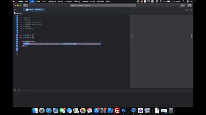Screen dimensions: 206x115
Task: Open the Source Control menu
Action: (89, 1)
